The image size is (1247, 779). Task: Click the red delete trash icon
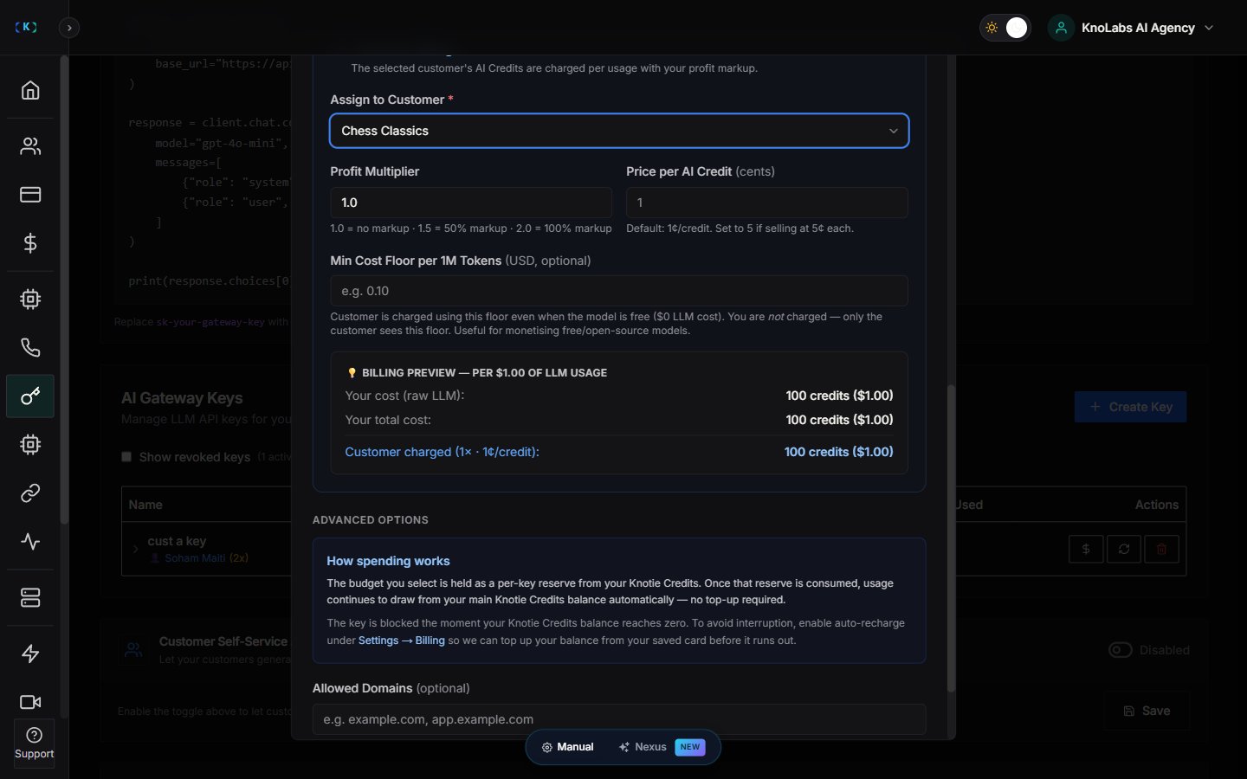point(1162,549)
